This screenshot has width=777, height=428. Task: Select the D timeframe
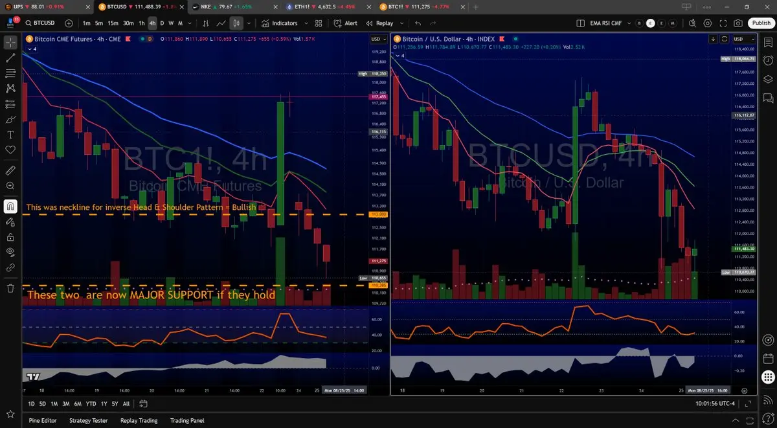click(x=163, y=23)
